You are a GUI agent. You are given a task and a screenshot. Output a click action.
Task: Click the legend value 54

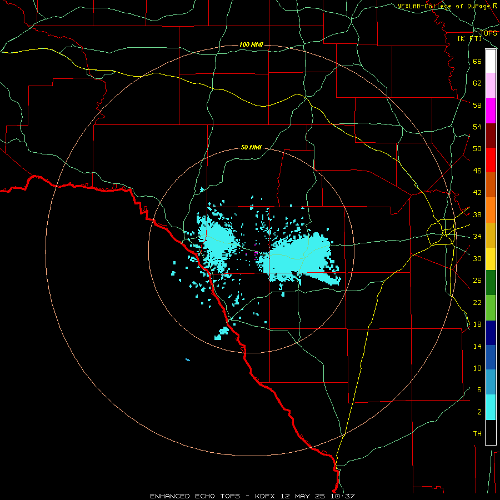click(477, 127)
